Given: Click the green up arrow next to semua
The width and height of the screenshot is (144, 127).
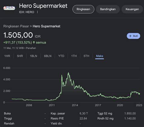Looking at the screenshot, I should pyautogui.click(x=34, y=42).
